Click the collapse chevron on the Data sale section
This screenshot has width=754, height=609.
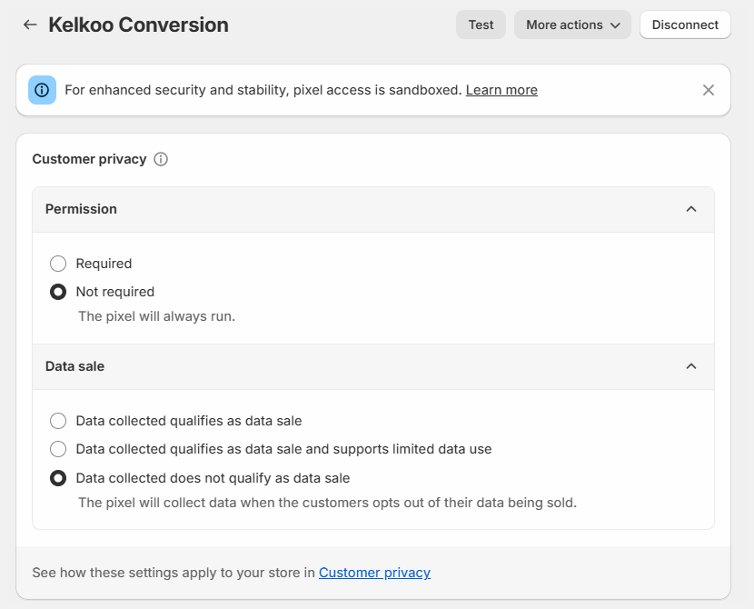click(x=692, y=366)
